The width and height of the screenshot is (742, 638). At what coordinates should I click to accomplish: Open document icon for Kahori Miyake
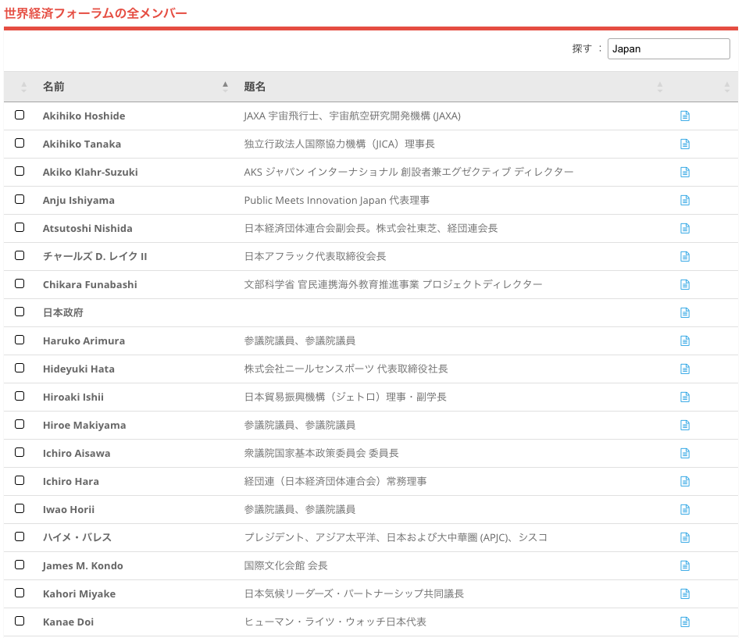click(x=685, y=594)
